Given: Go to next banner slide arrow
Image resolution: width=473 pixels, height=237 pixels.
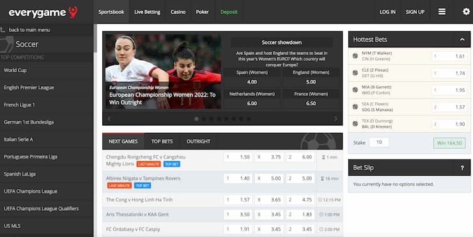Looking at the screenshot, I should [336, 119].
